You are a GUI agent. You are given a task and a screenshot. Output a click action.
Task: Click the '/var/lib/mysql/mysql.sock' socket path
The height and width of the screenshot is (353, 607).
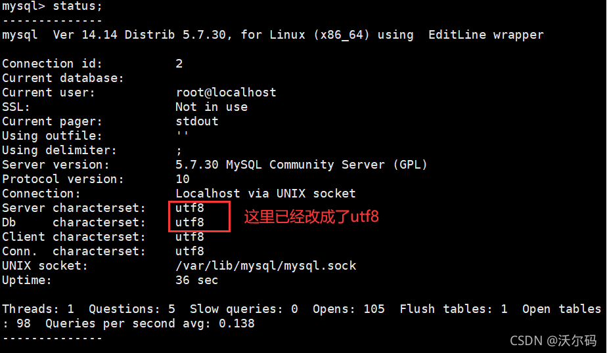[x=265, y=266]
